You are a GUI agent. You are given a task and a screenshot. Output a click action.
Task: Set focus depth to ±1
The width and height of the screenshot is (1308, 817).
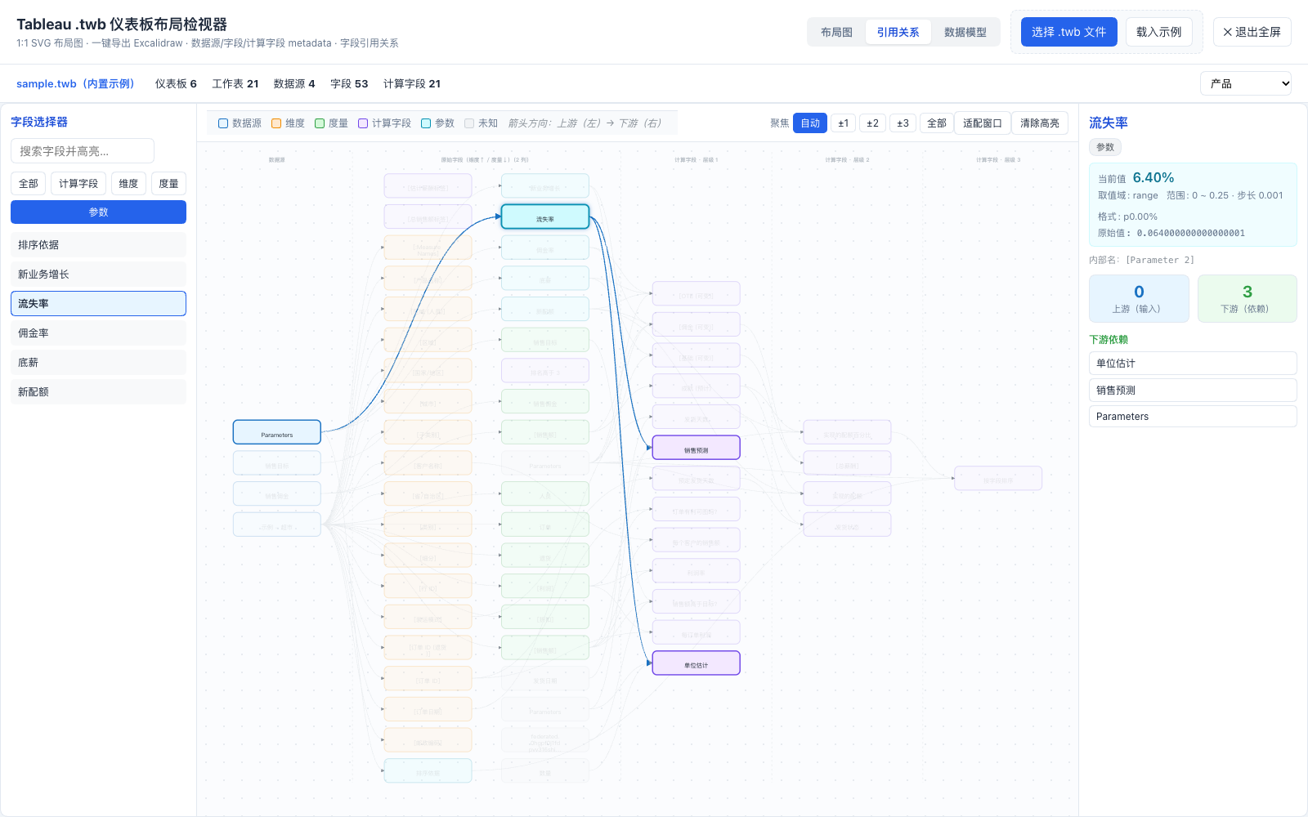pos(843,123)
